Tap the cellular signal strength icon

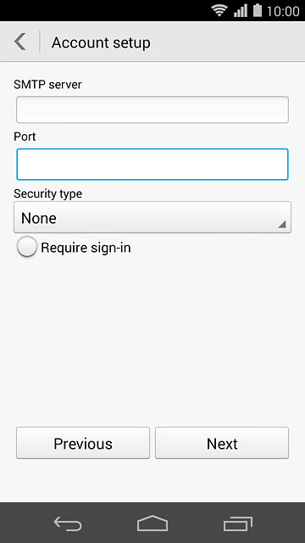pyautogui.click(x=241, y=10)
